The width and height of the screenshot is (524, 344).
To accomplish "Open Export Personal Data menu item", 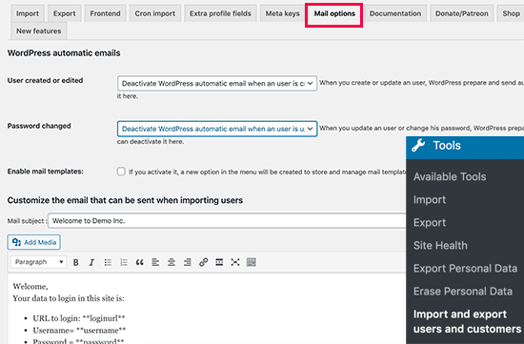I will coord(465,269).
